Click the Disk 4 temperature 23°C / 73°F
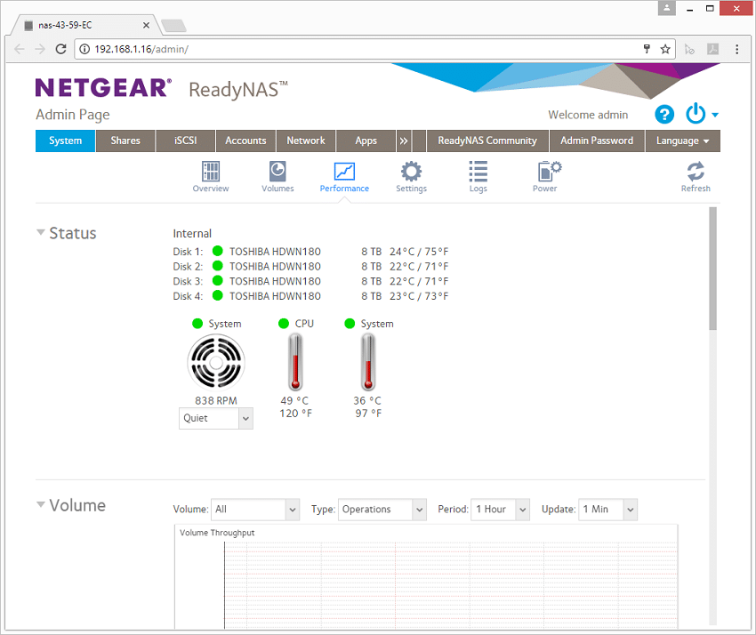Image resolution: width=756 pixels, height=635 pixels. [x=419, y=296]
